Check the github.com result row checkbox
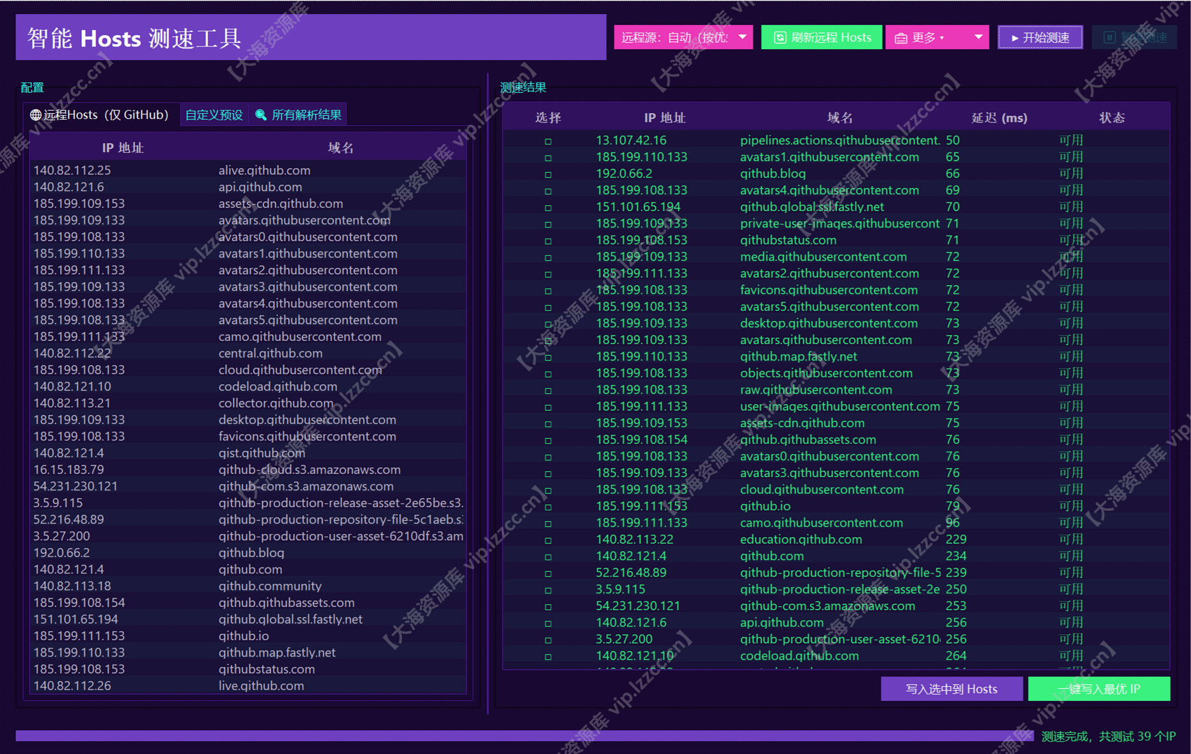1191x754 pixels. coord(548,556)
